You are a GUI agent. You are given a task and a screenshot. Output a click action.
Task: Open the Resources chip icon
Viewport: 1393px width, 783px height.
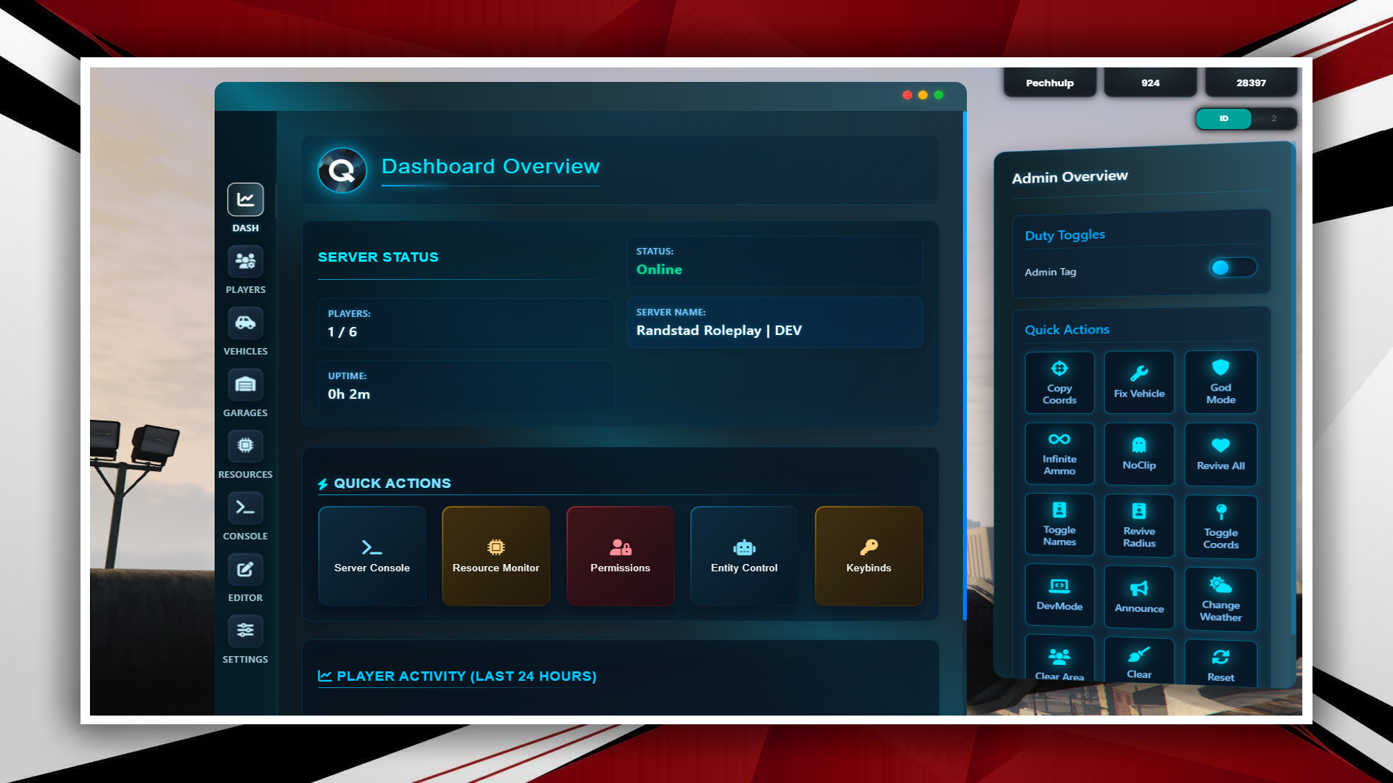(245, 446)
